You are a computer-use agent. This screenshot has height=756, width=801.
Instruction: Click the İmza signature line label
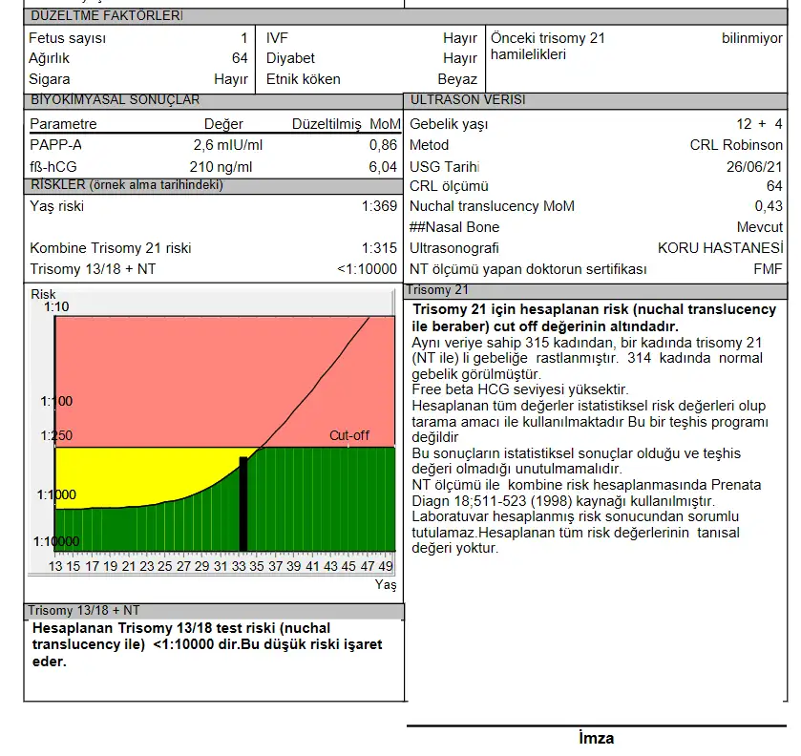596,739
